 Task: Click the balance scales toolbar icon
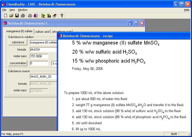tap(30, 16)
